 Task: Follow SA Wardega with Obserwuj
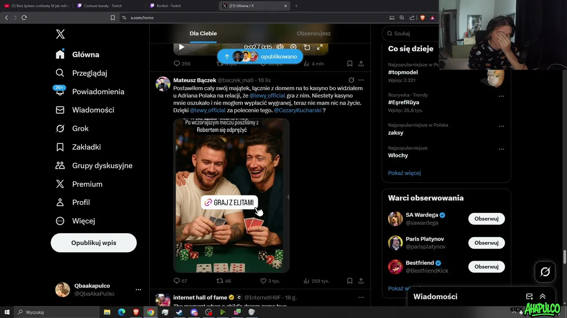[x=486, y=219]
